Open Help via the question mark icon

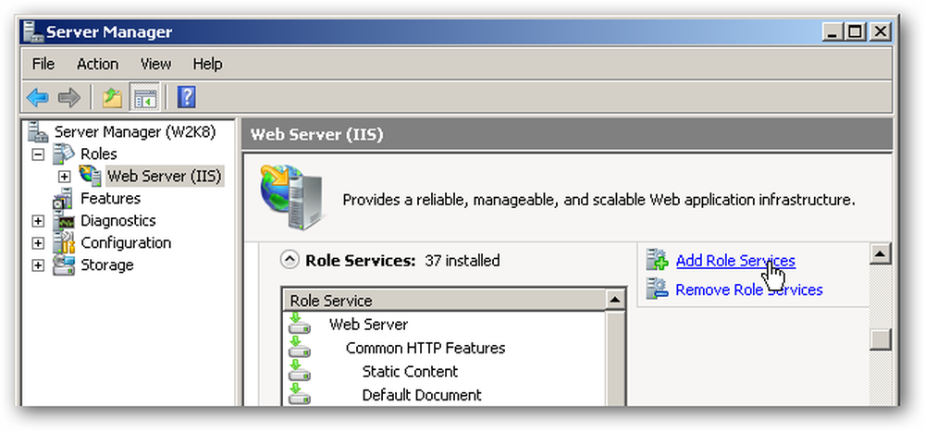[187, 97]
